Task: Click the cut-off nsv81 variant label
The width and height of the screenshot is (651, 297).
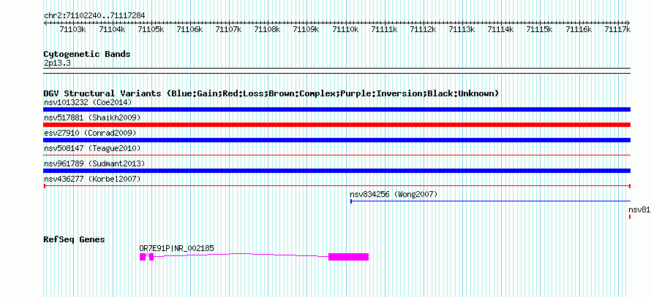Action: click(x=639, y=209)
